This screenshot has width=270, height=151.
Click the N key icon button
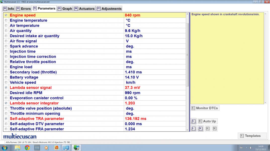point(214,129)
